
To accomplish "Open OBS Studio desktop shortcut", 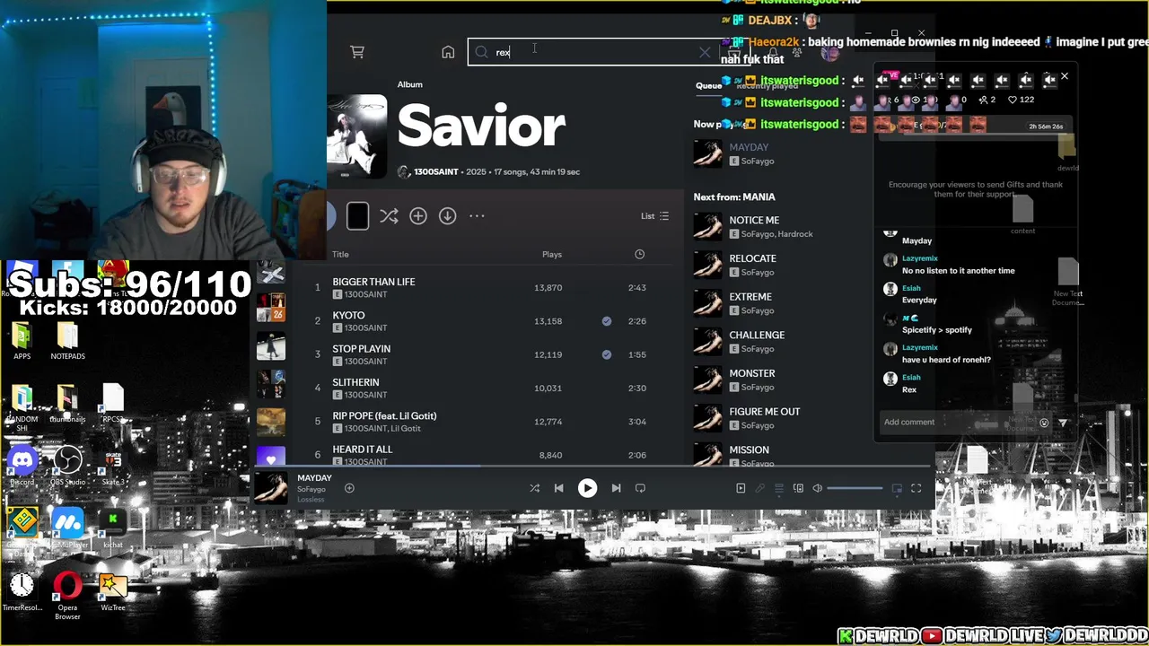I will 67,466.
